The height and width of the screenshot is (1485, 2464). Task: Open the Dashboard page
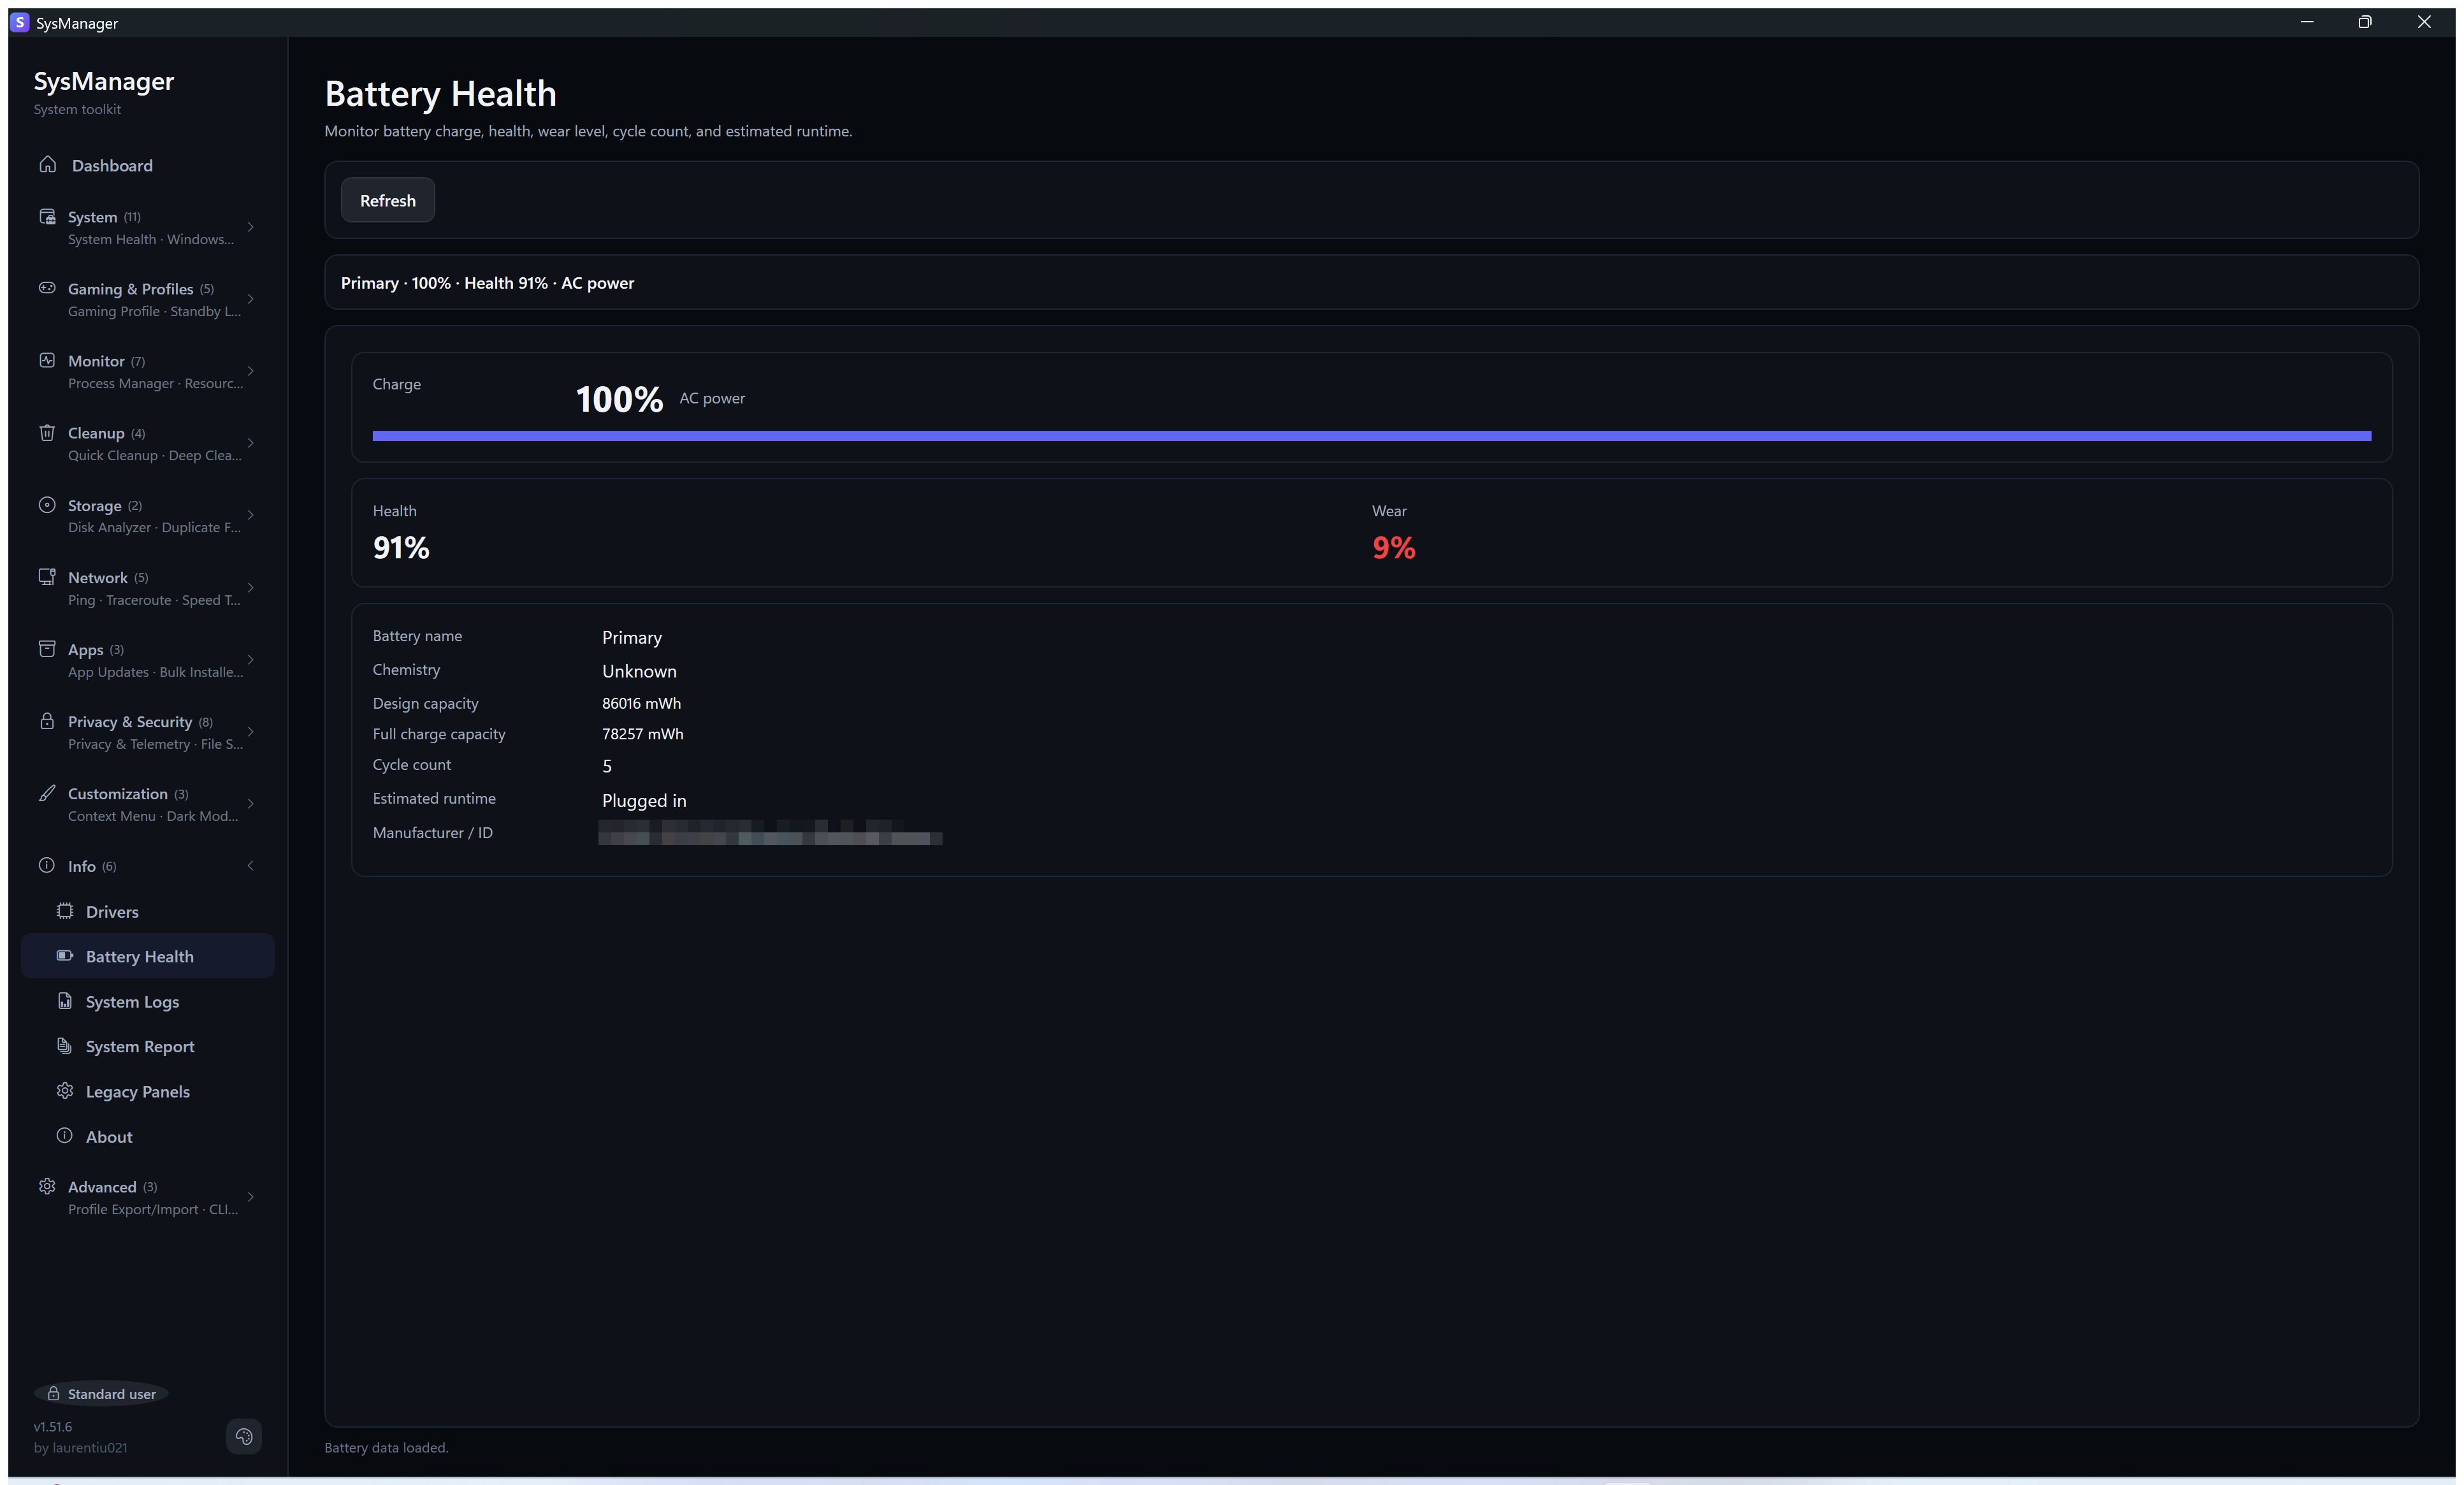(x=147, y=165)
